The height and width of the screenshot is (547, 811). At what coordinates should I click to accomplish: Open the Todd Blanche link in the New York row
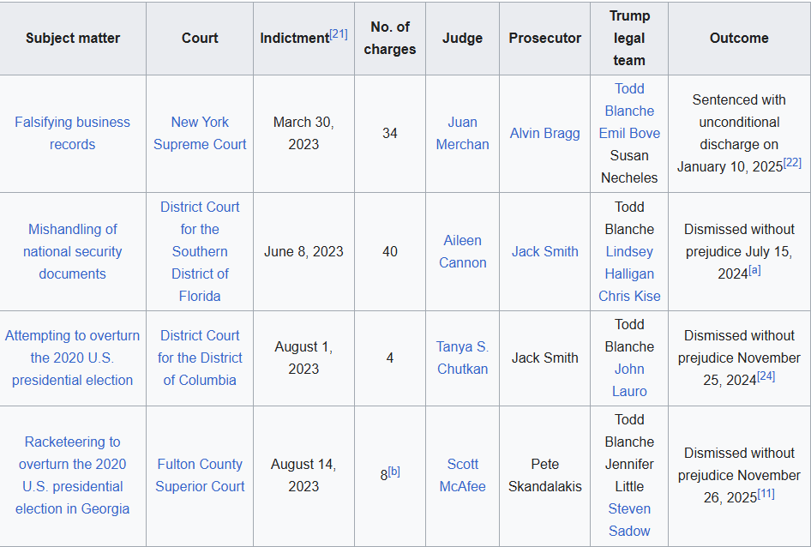pyautogui.click(x=629, y=99)
